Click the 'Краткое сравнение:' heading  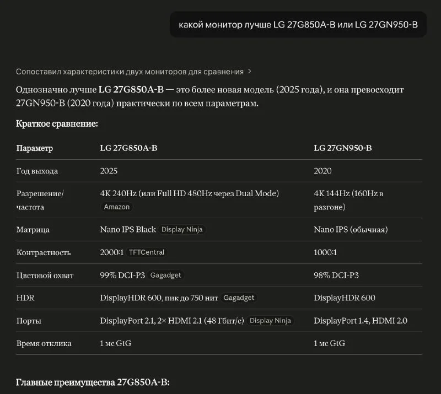click(57, 123)
